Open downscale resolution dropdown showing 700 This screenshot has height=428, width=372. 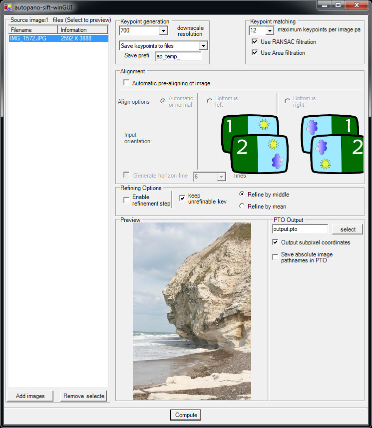pyautogui.click(x=163, y=30)
